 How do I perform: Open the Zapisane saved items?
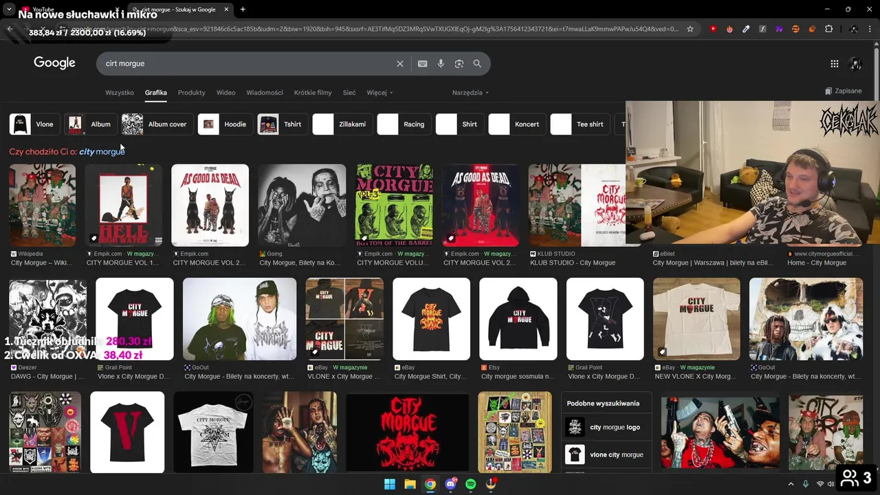(843, 91)
